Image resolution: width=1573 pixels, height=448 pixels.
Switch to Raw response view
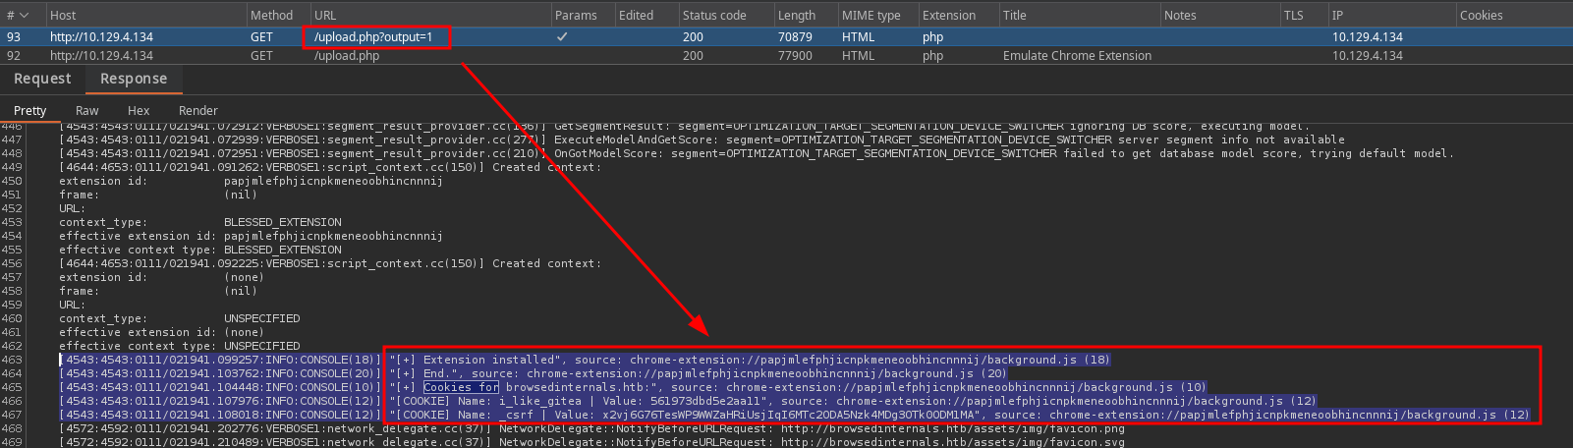[x=87, y=110]
